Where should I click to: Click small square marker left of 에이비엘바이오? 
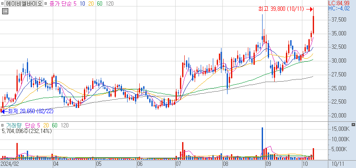[2, 3]
